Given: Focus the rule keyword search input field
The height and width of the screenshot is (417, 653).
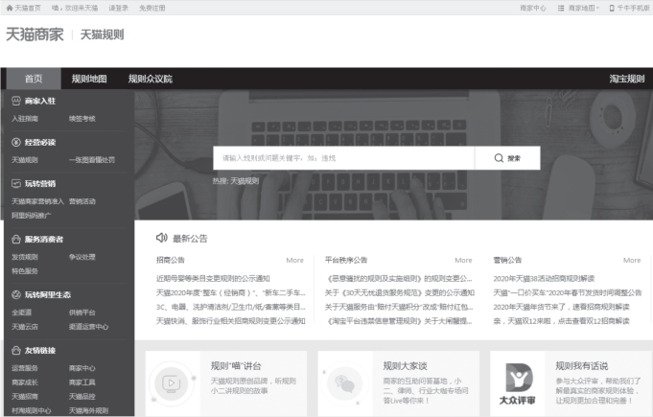Looking at the screenshot, I should (x=345, y=158).
